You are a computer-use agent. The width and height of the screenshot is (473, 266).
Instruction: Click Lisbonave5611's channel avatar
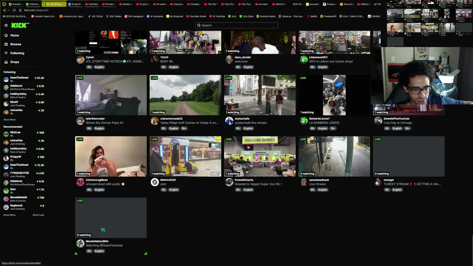tap(304, 59)
